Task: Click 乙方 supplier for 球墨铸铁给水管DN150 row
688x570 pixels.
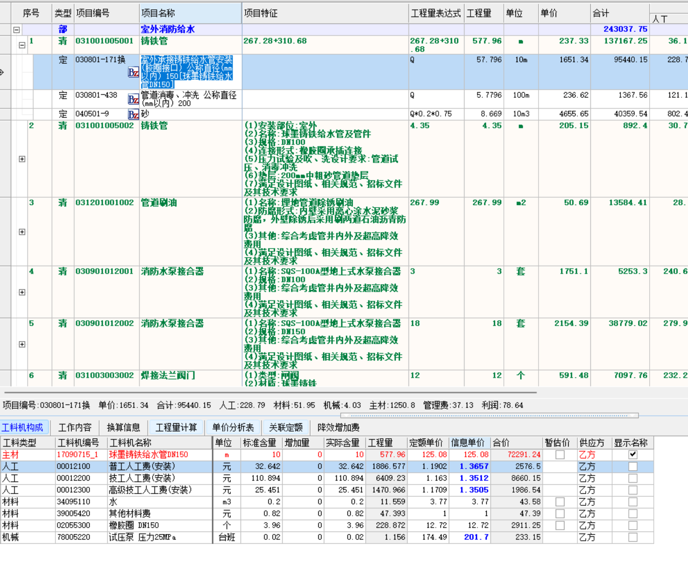Action: click(587, 455)
